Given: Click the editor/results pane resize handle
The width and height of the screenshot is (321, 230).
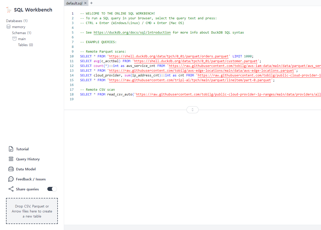Looking at the screenshot, I should [x=192, y=110].
